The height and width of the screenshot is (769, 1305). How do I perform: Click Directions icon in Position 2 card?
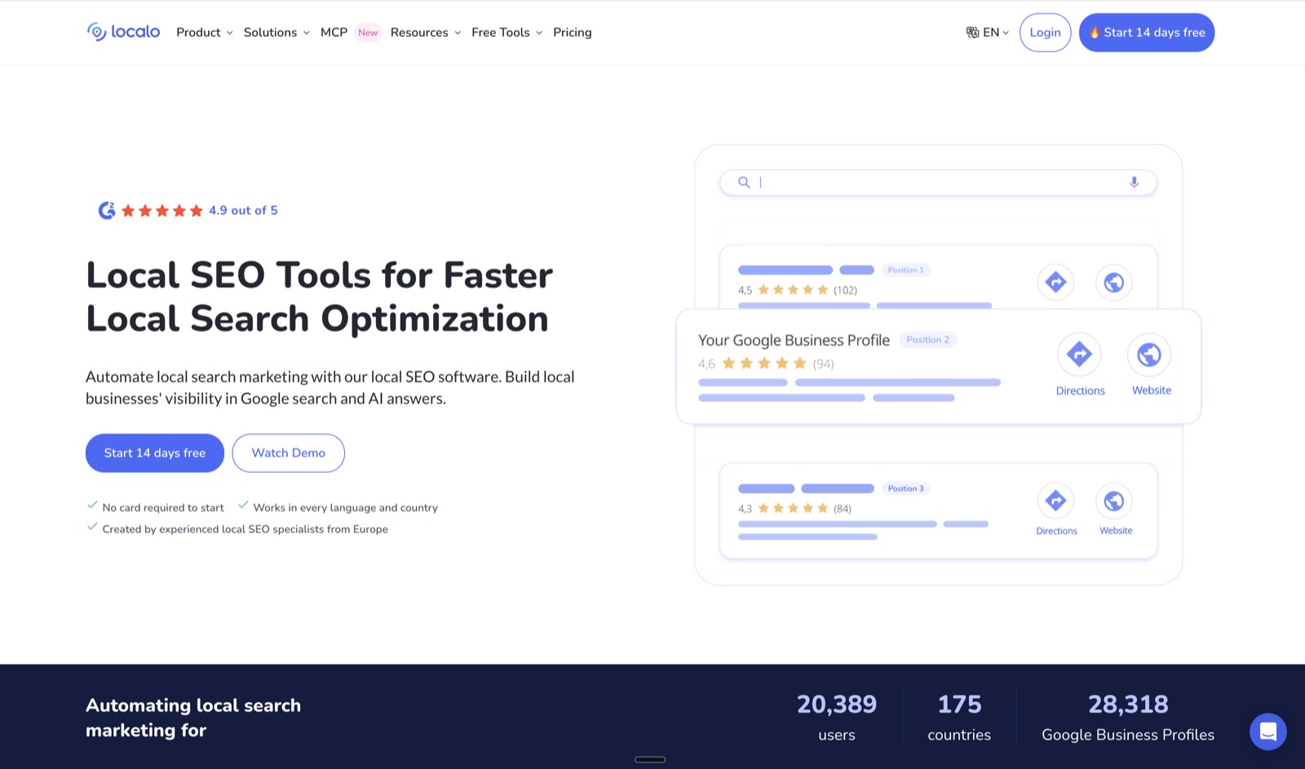1079,354
